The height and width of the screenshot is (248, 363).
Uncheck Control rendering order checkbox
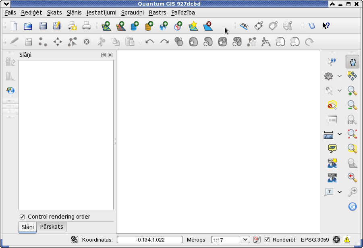(x=22, y=217)
